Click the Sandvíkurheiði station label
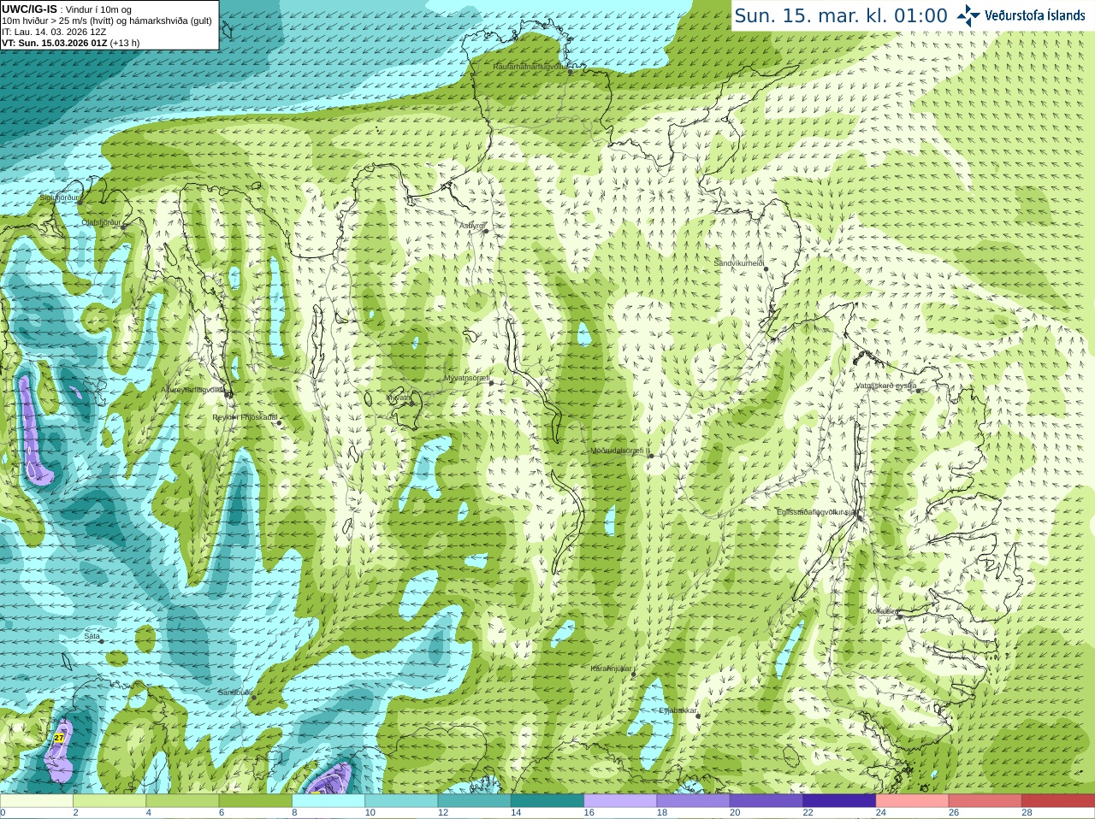The image size is (1095, 819). coord(739,263)
